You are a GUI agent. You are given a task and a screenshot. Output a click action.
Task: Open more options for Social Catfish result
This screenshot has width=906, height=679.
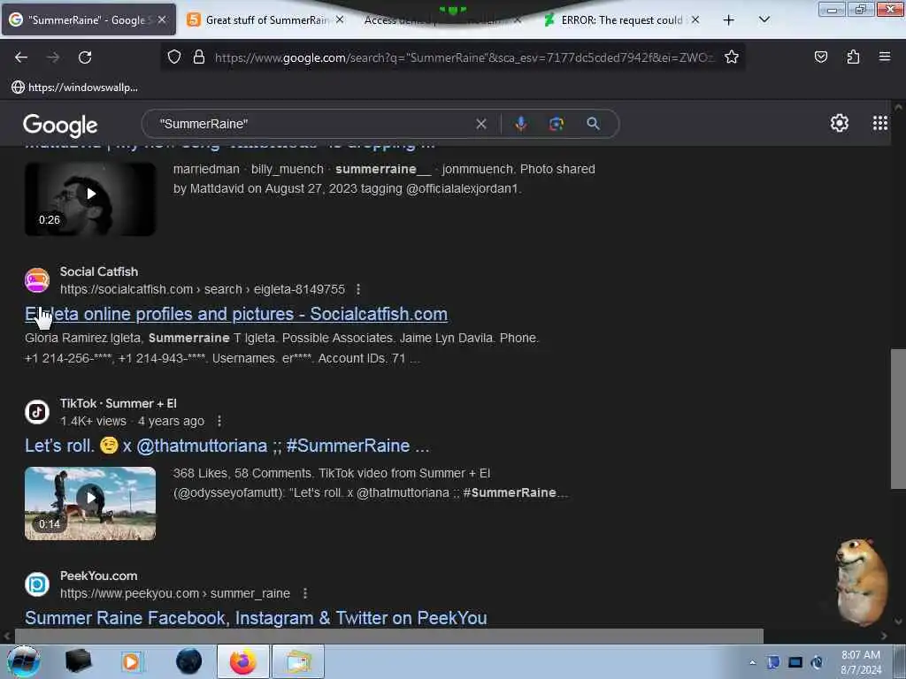[358, 289]
